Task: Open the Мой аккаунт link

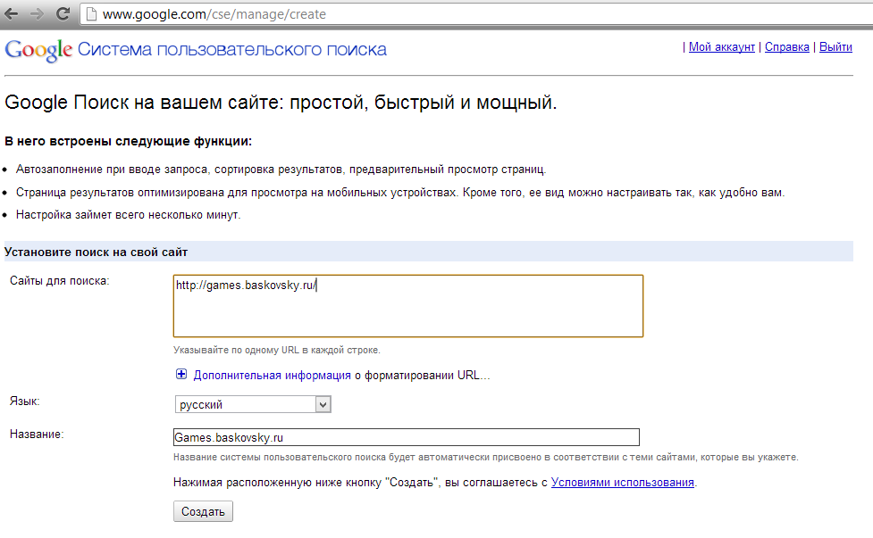Action: (x=722, y=47)
